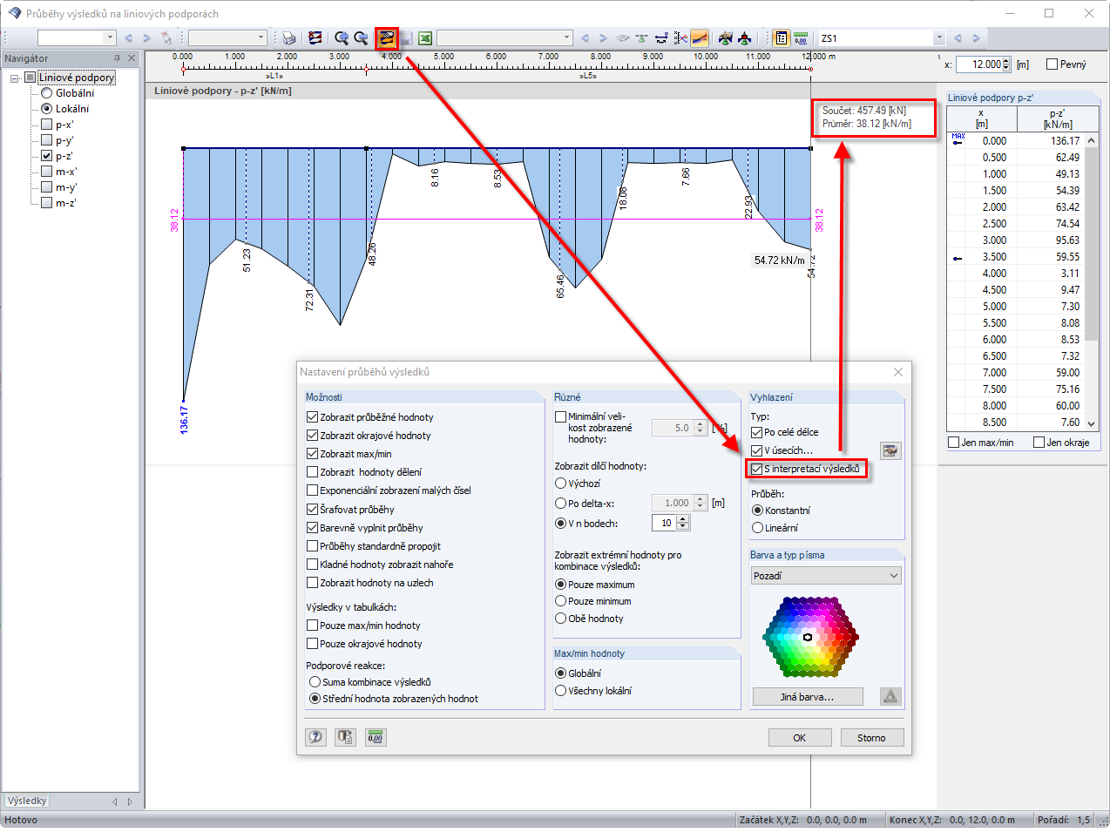Click the zoom in magnifier icon
The width and height of the screenshot is (1110, 832).
342,38
